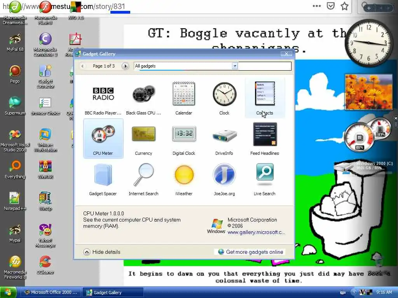The height and width of the screenshot is (298, 398).
Task: Open WinRAR desktop icon
Action: click(x=45, y=170)
